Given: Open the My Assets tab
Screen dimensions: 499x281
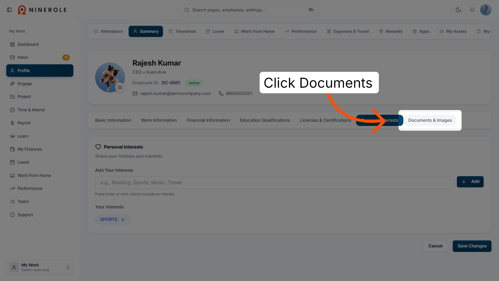Looking at the screenshot, I should pos(453,31).
